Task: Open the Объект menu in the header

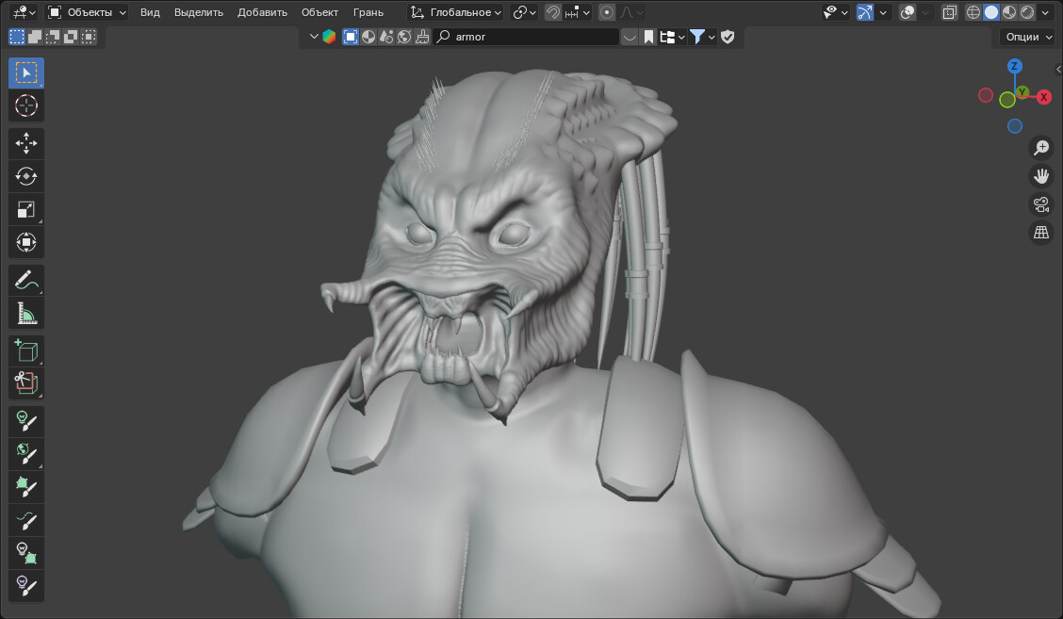Action: (319, 12)
